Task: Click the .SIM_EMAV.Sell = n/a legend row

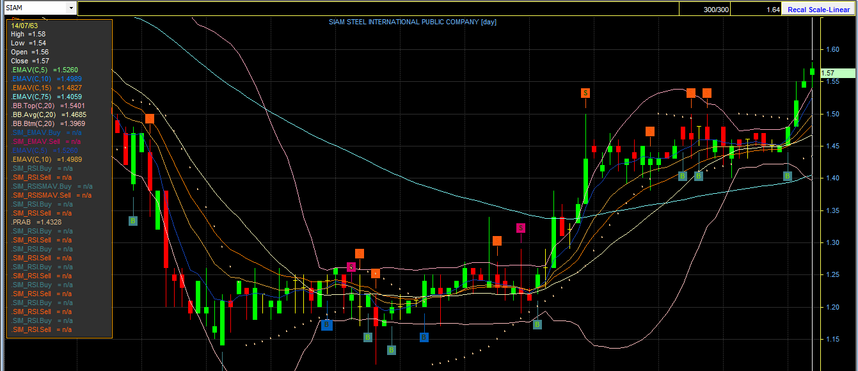Action: click(46, 141)
